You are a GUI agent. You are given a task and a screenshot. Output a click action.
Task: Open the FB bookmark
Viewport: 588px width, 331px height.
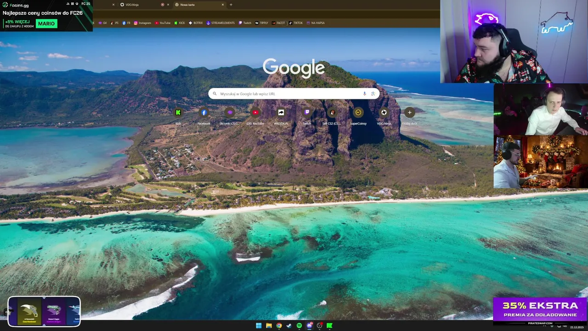[x=126, y=23]
